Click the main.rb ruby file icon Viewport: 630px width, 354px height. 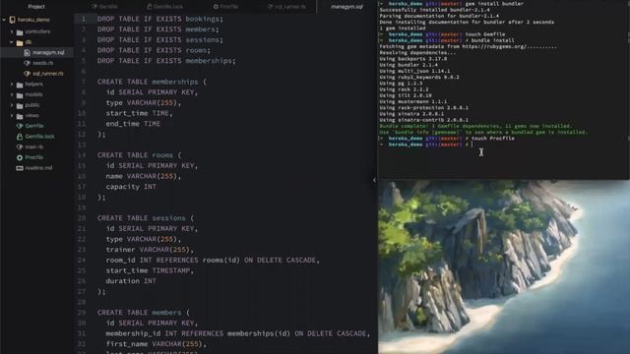click(x=20, y=147)
